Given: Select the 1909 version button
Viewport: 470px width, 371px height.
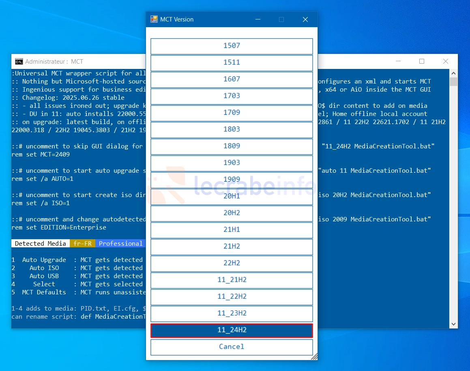Looking at the screenshot, I should pyautogui.click(x=232, y=180).
